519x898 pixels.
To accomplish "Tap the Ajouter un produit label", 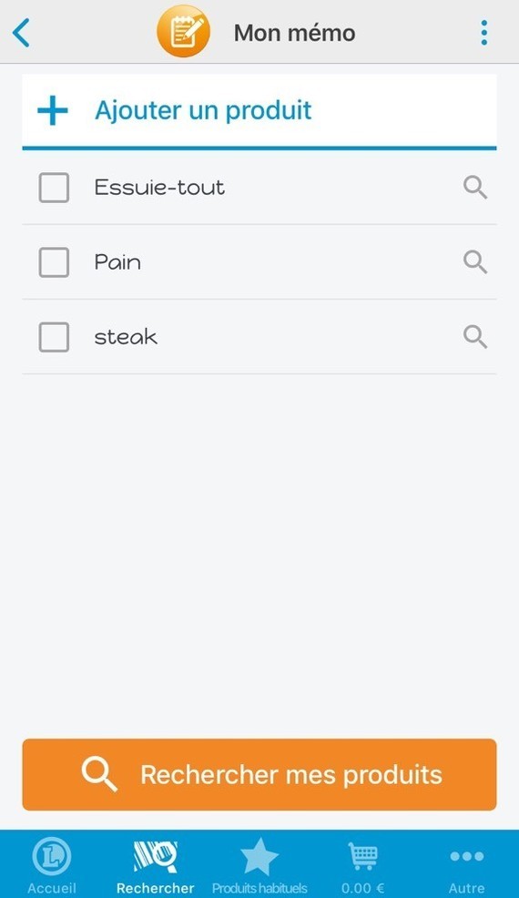I will (203, 110).
